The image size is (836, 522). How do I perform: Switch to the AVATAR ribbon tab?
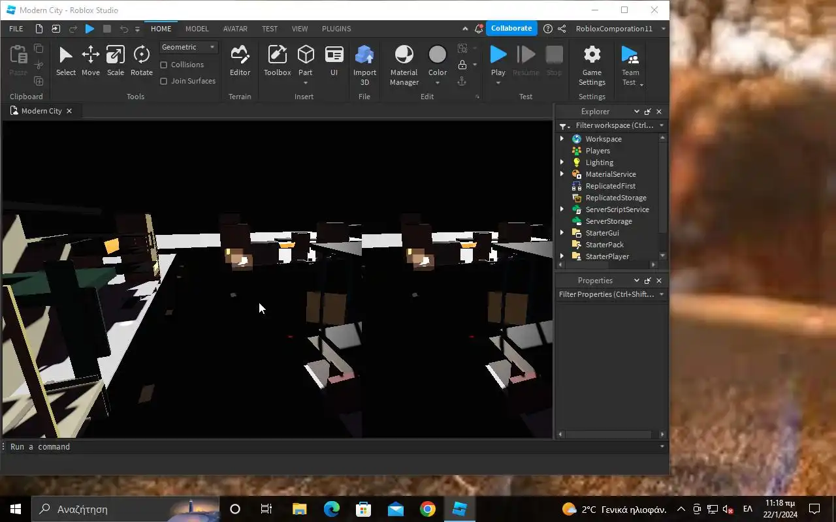tap(235, 29)
